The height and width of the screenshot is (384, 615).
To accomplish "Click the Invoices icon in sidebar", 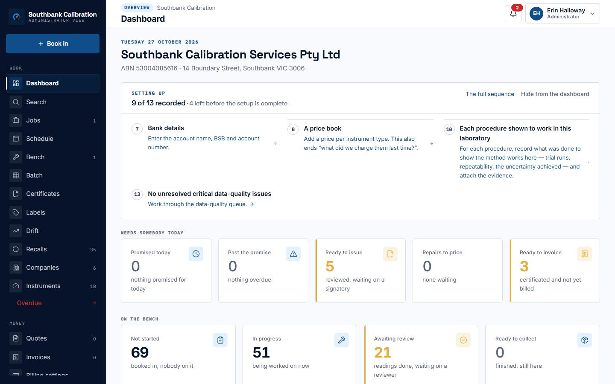I will coord(16,357).
